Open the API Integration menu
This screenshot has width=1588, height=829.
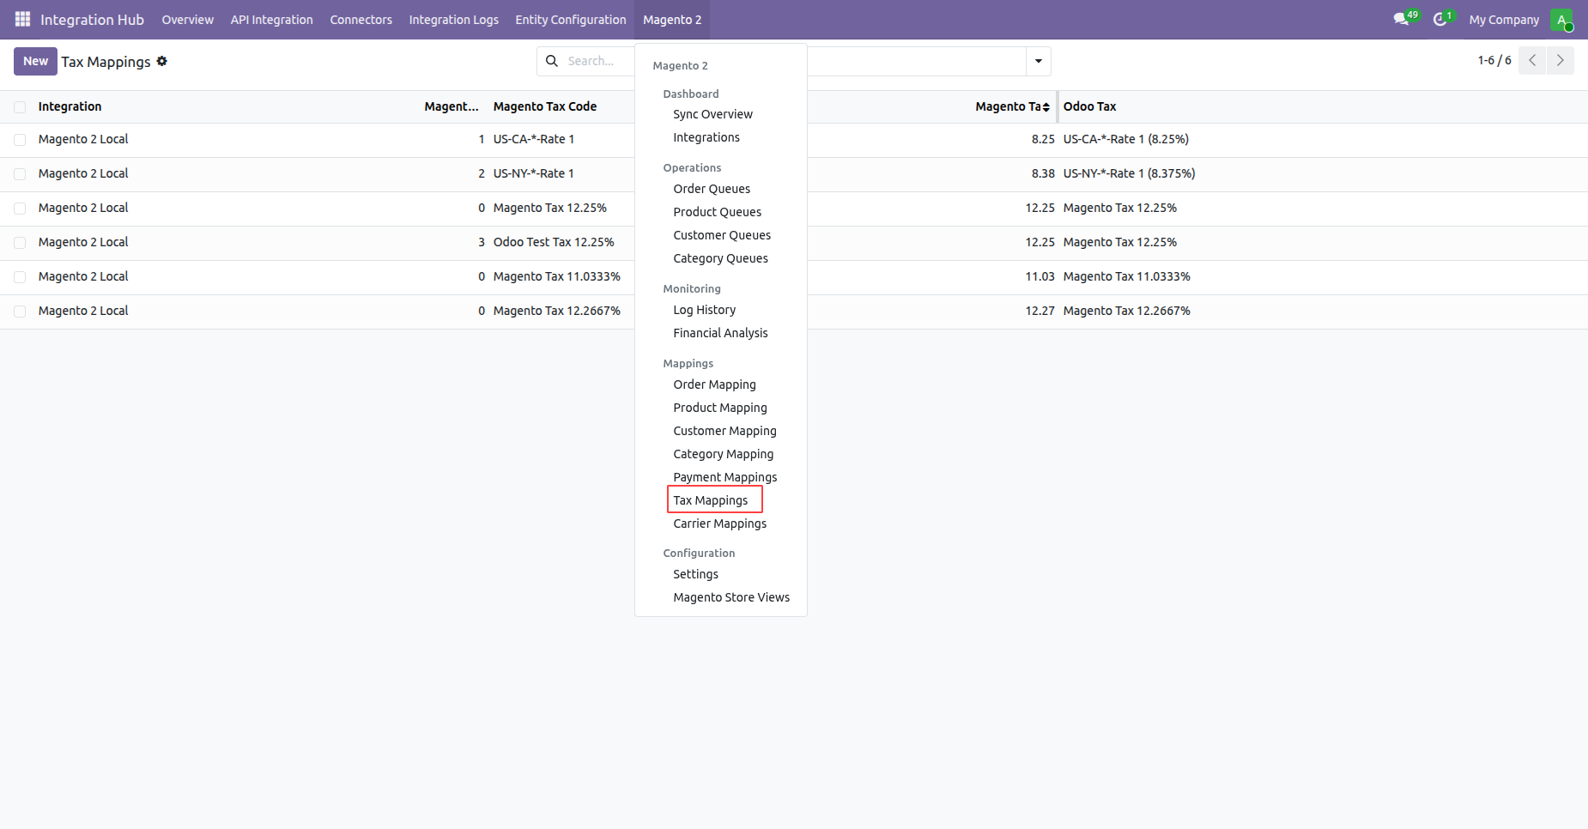271,20
